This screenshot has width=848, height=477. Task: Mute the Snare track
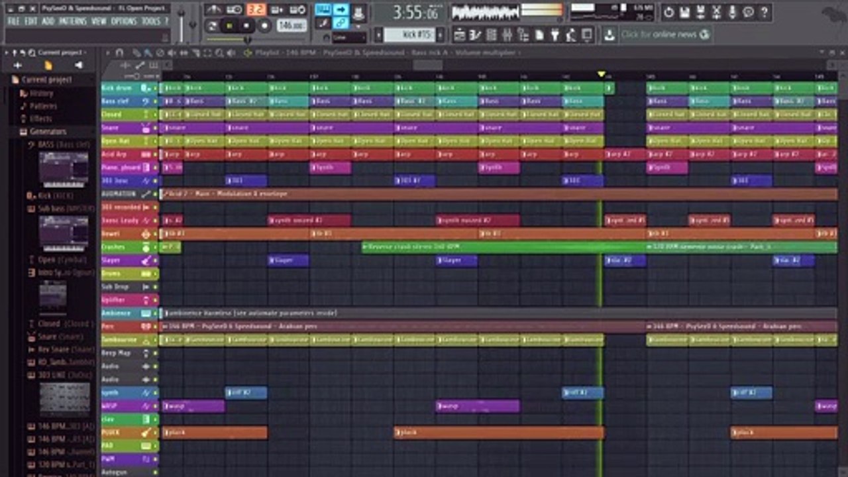click(156, 128)
